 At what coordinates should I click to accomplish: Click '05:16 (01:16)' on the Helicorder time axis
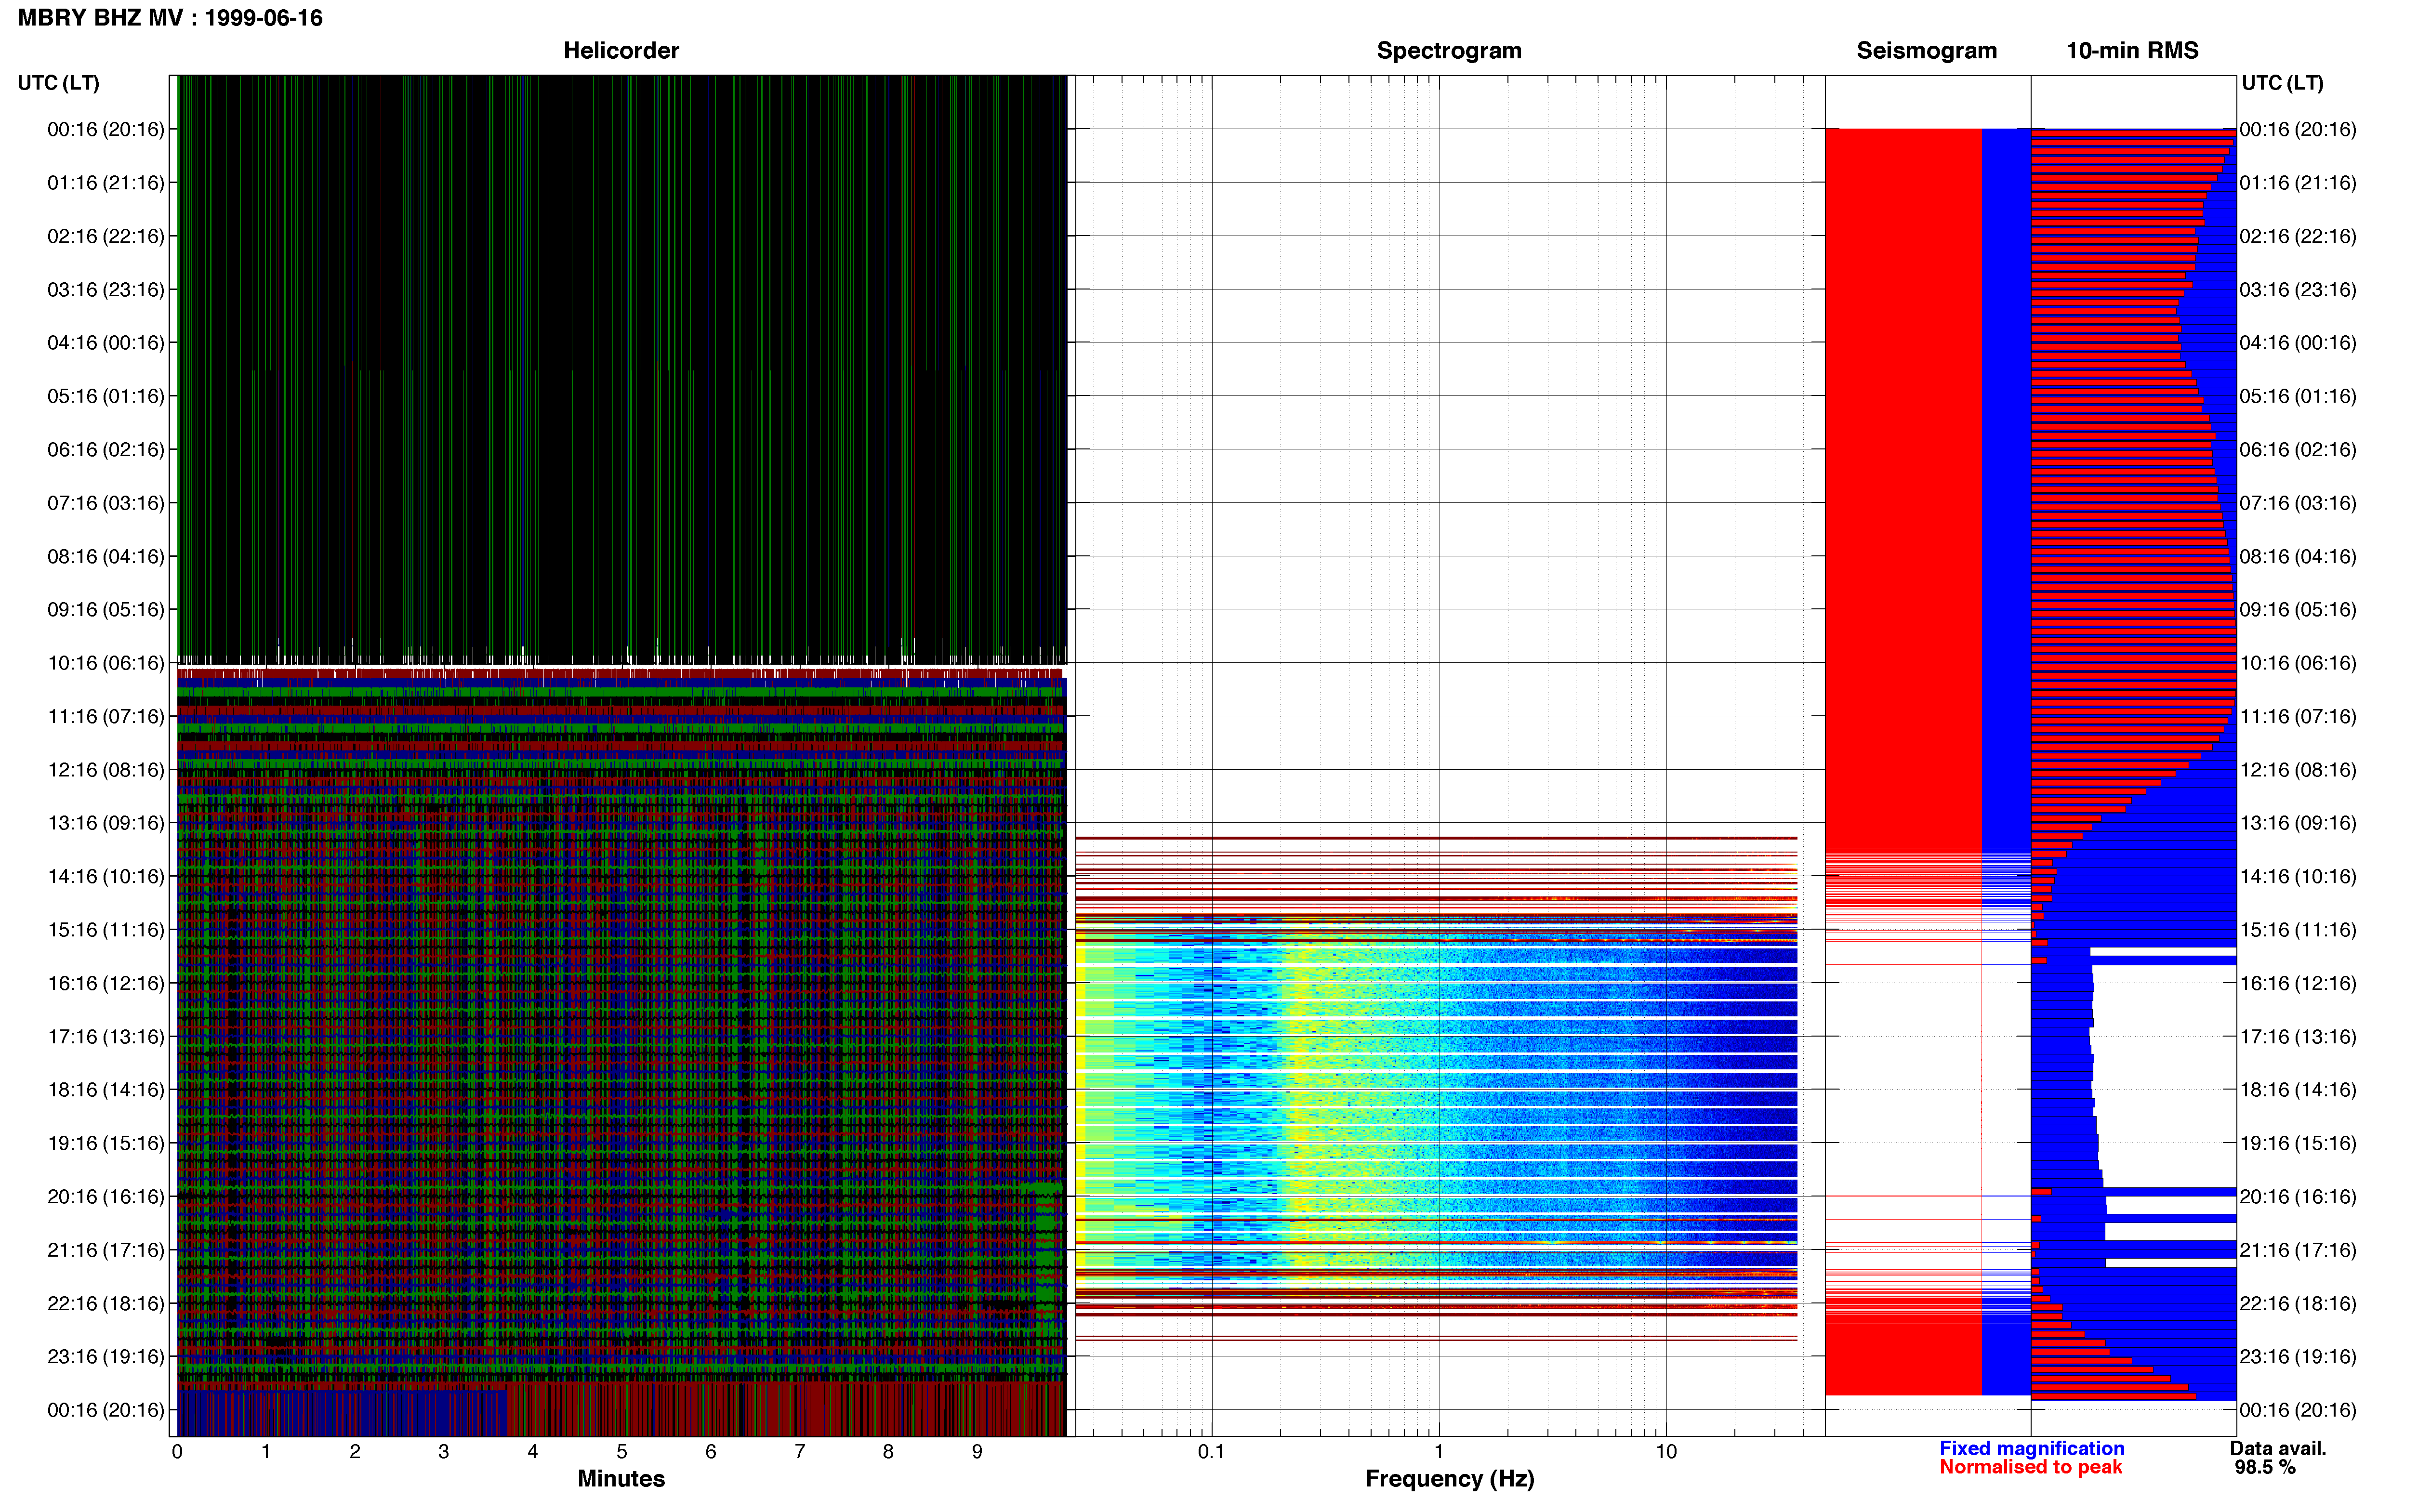pyautogui.click(x=106, y=396)
